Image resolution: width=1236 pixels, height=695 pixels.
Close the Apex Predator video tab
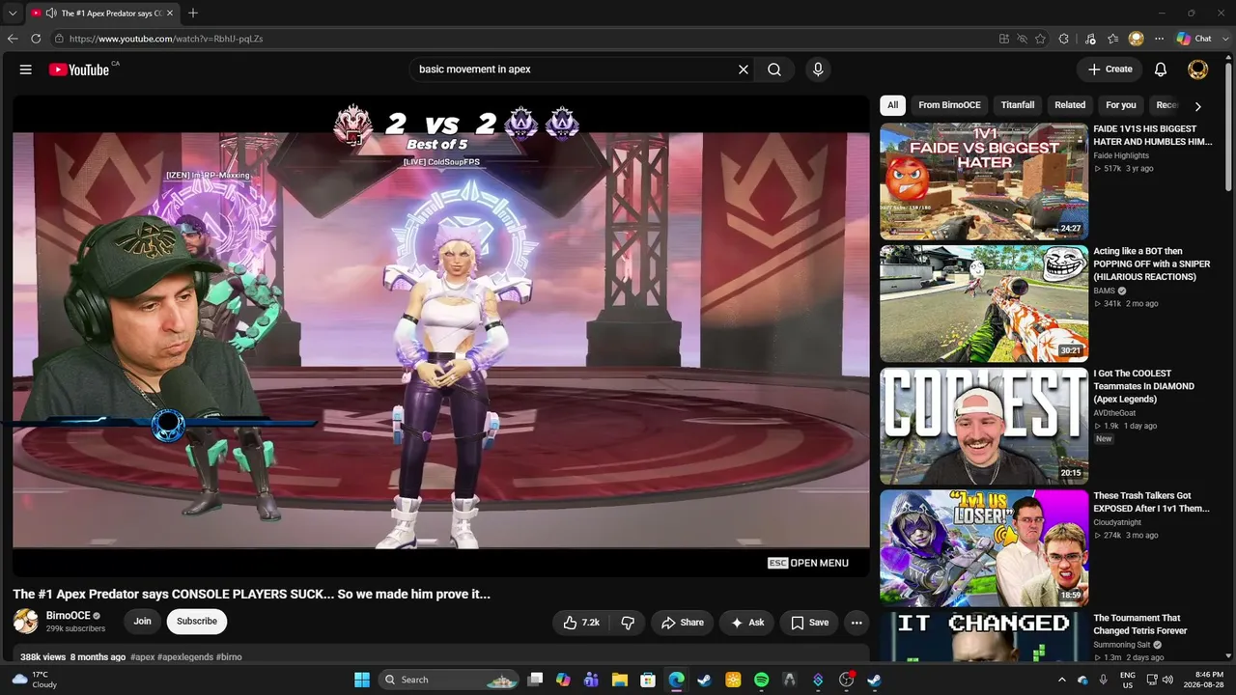point(170,14)
